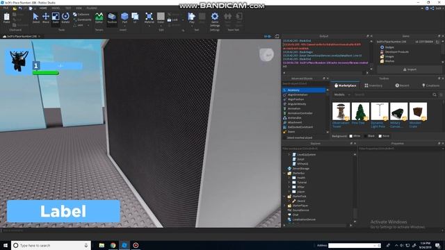The width and height of the screenshot is (445, 250).
Task: Open Models category dropdown in Toolbox
Action: pyautogui.click(x=342, y=94)
